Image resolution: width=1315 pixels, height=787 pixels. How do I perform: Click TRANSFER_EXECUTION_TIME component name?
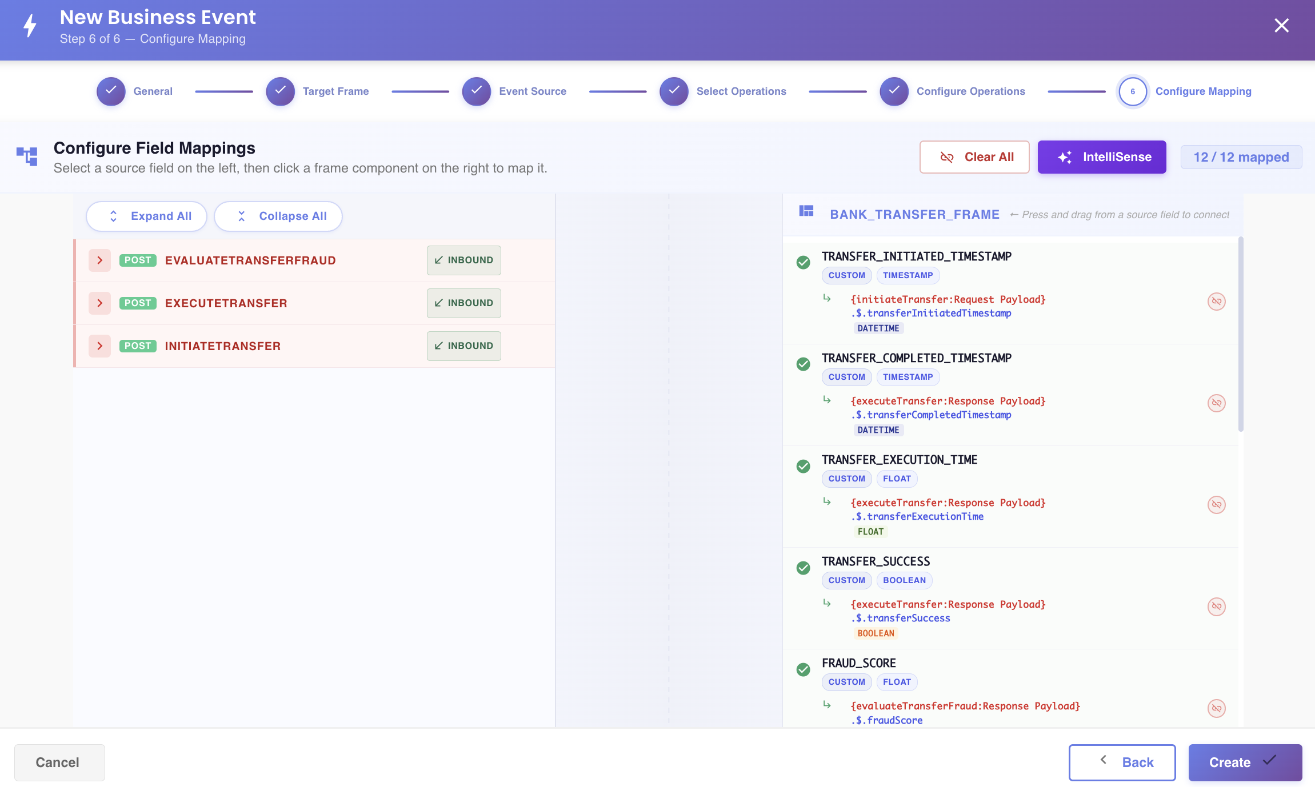click(x=900, y=460)
